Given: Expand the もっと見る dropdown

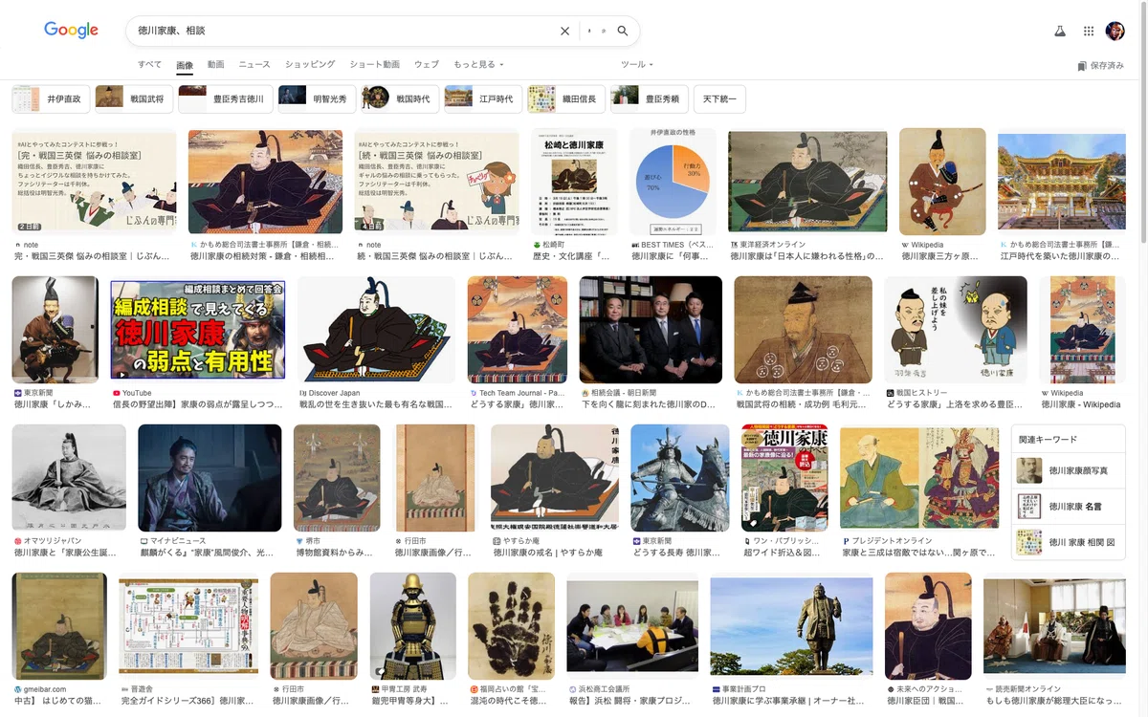Looking at the screenshot, I should click(x=478, y=64).
